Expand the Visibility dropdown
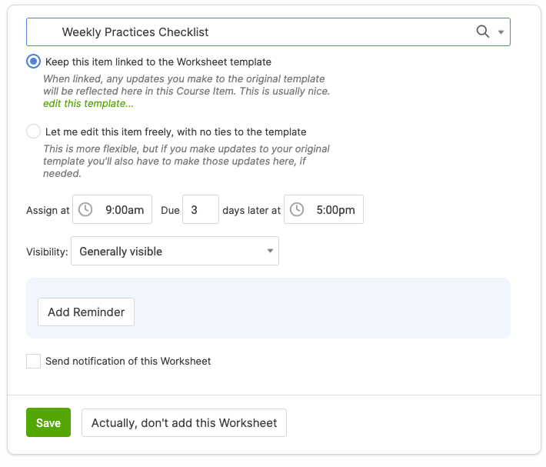Image resolution: width=546 pixels, height=467 pixels. click(x=270, y=251)
